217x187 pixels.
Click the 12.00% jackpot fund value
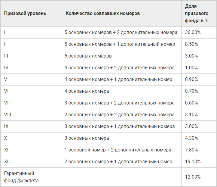(x=193, y=177)
